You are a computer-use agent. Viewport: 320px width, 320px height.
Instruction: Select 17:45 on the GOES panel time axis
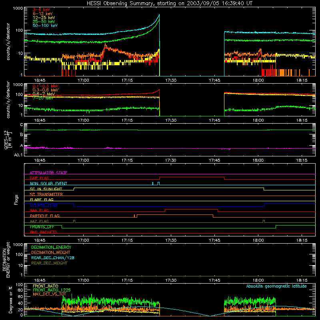pos(214,160)
